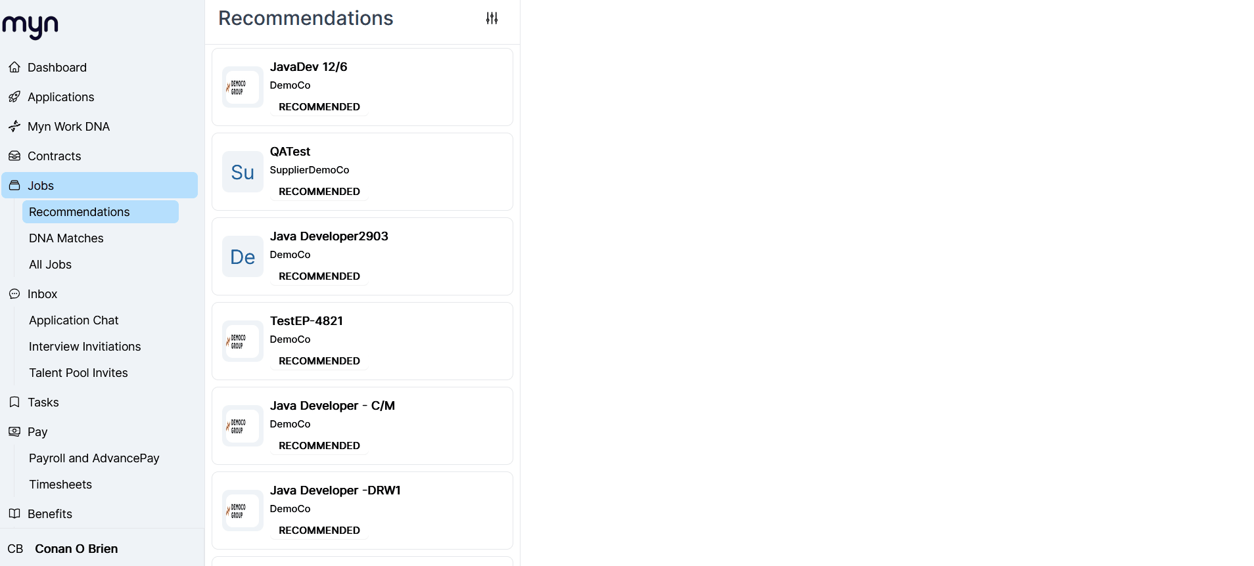This screenshot has width=1254, height=566.
Task: Click the QATest job's Su company avatar
Action: coord(243,172)
